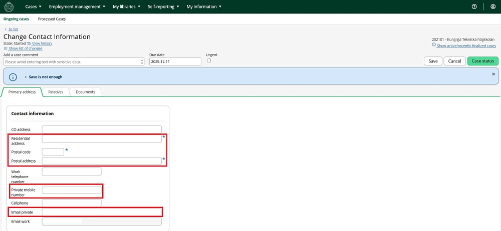The image size is (501, 231).
Task: Open the Employment management dropdown
Action: pos(77,6)
